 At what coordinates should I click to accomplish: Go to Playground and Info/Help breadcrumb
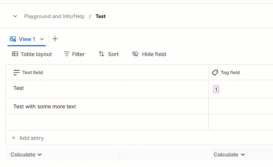54,17
